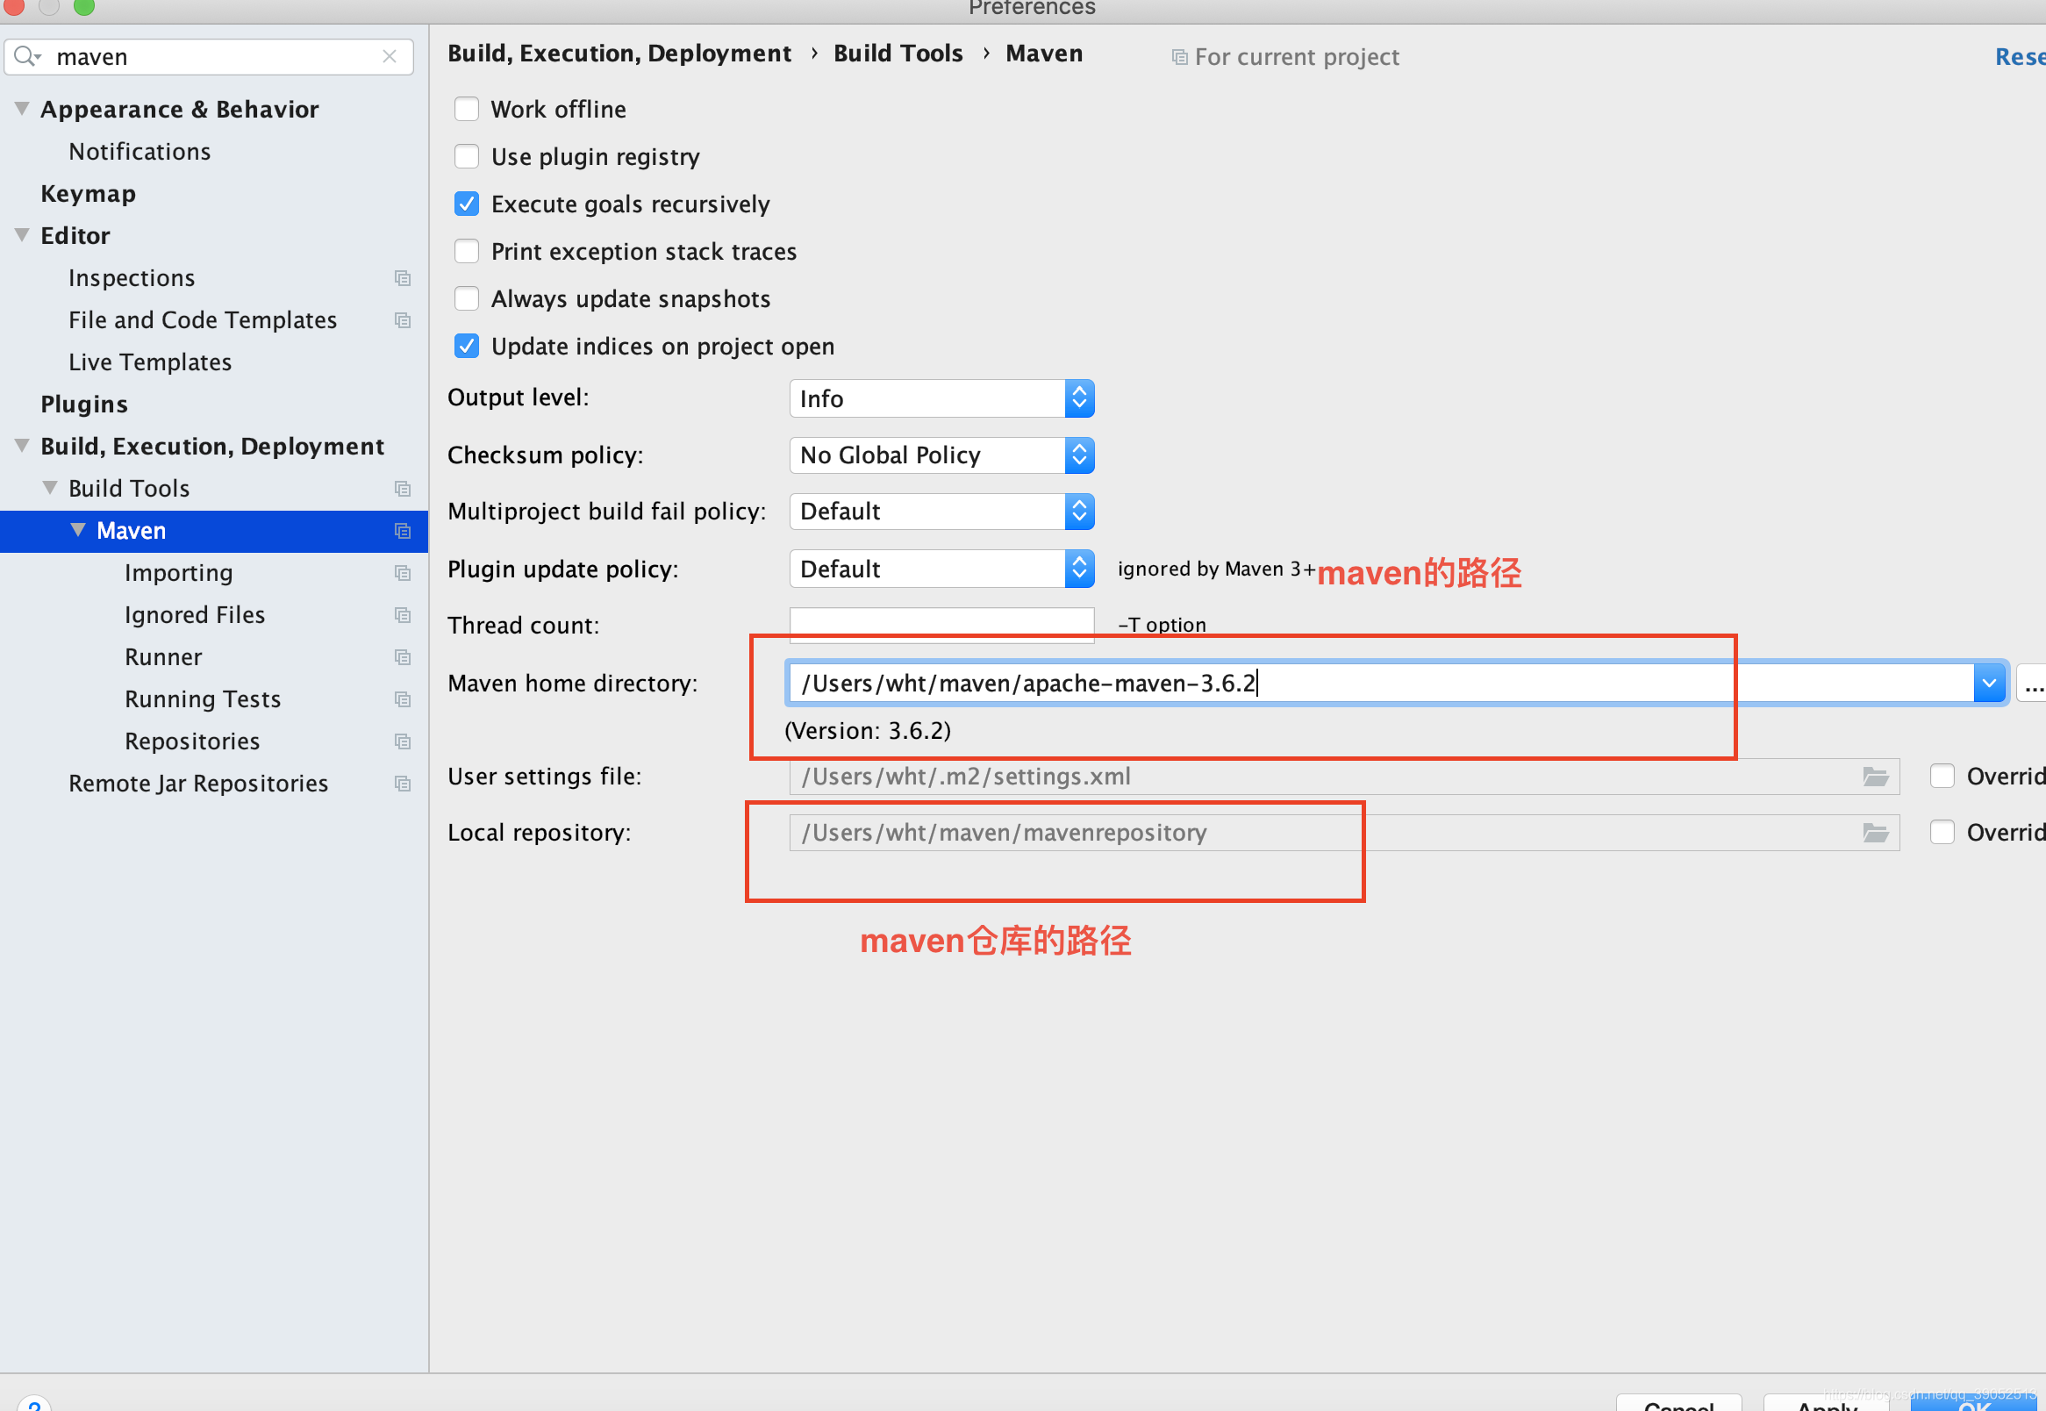Click the Reset link at top right
Image resolution: width=2046 pixels, height=1411 pixels.
(2020, 56)
